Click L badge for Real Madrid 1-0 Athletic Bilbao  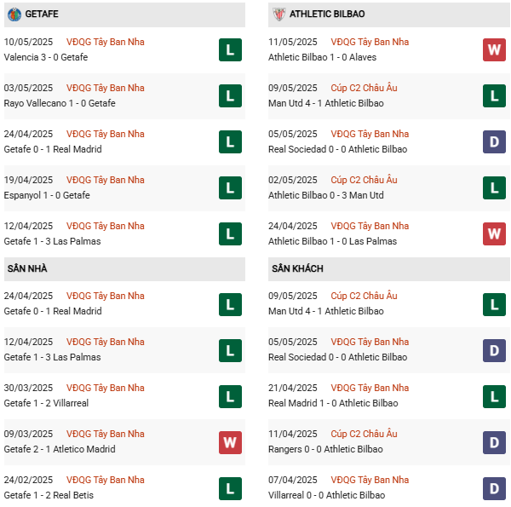(494, 396)
